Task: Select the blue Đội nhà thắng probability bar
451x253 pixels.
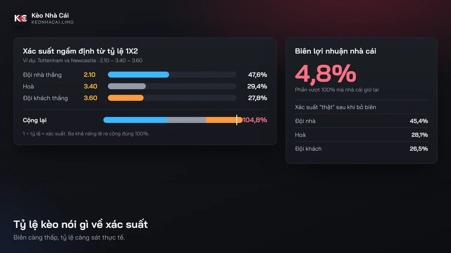Action: tap(138, 75)
